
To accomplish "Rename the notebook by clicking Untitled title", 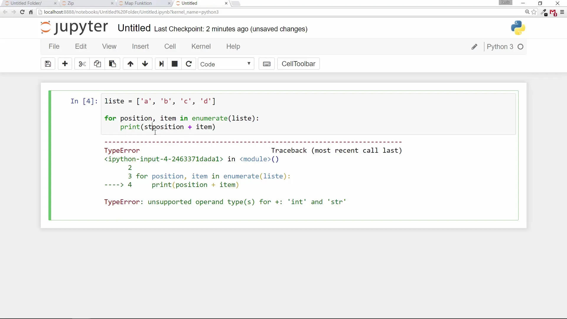I will [134, 28].
